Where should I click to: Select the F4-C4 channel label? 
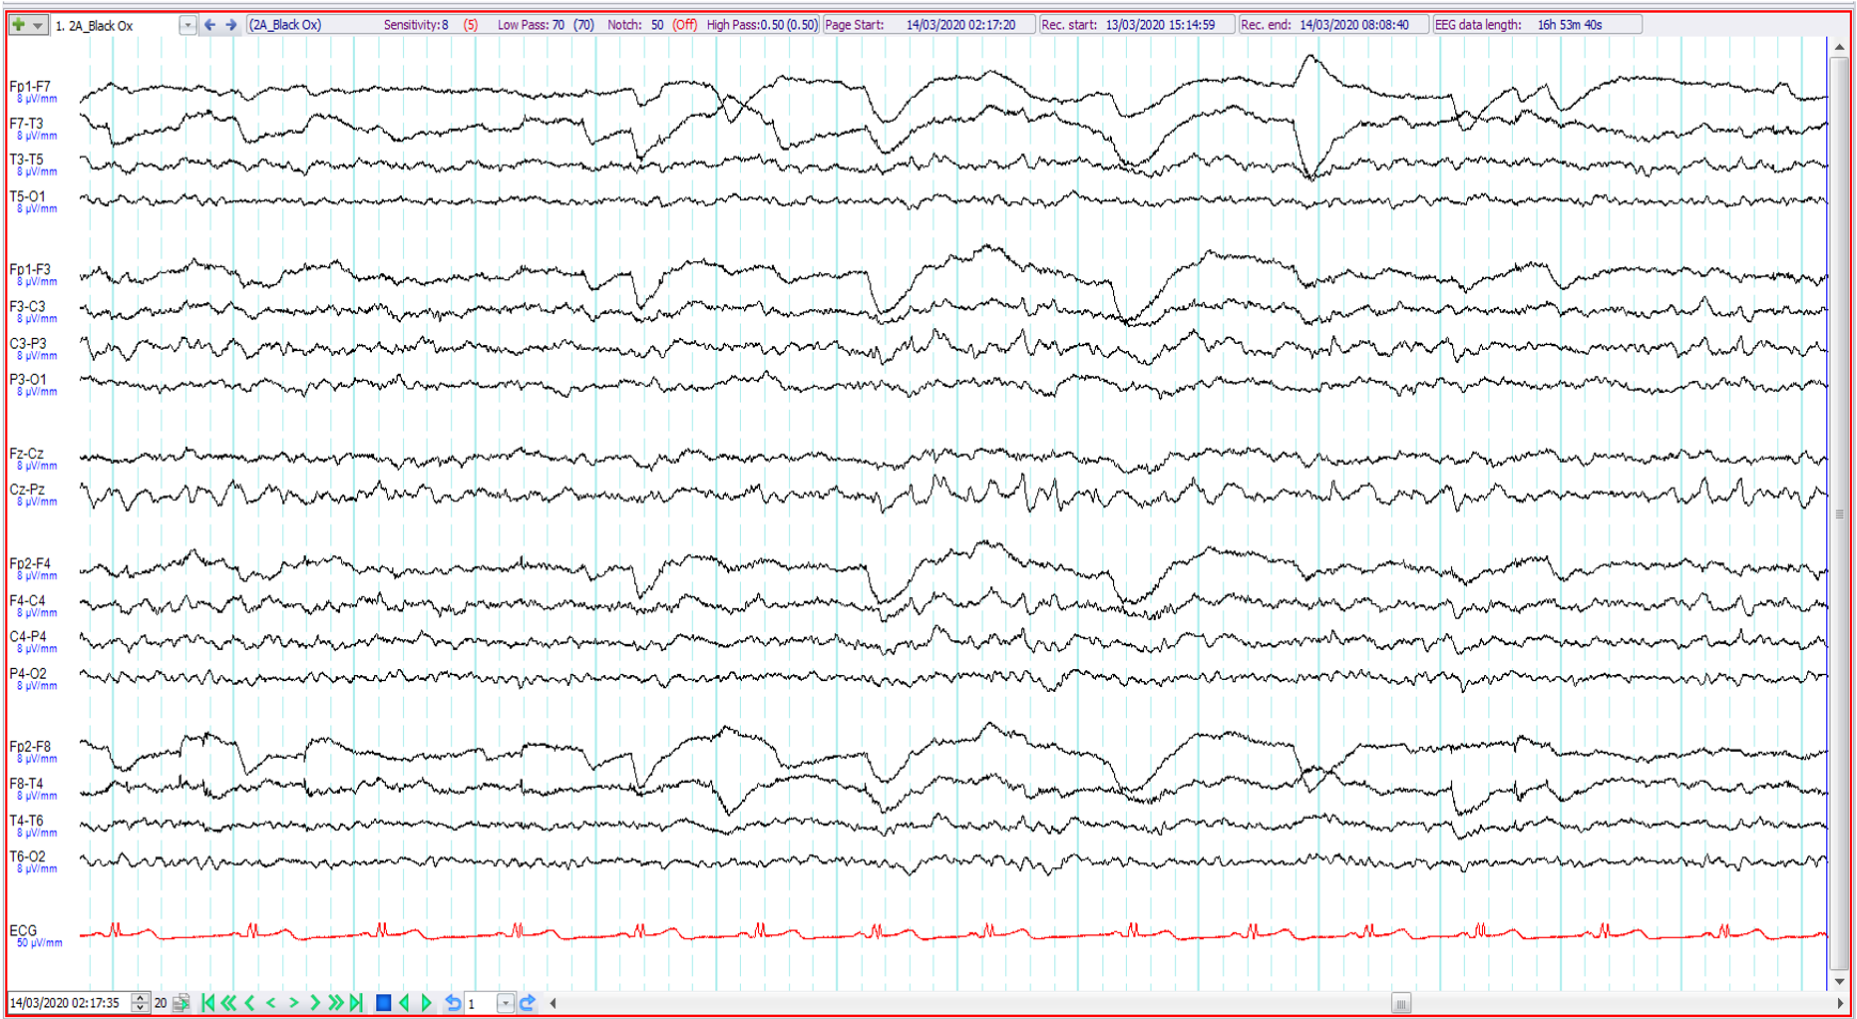pos(28,600)
